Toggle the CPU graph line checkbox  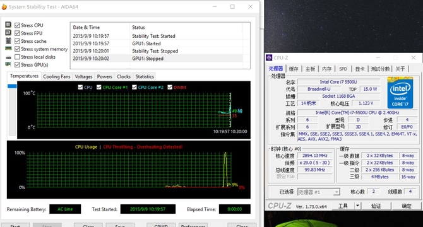80,87
